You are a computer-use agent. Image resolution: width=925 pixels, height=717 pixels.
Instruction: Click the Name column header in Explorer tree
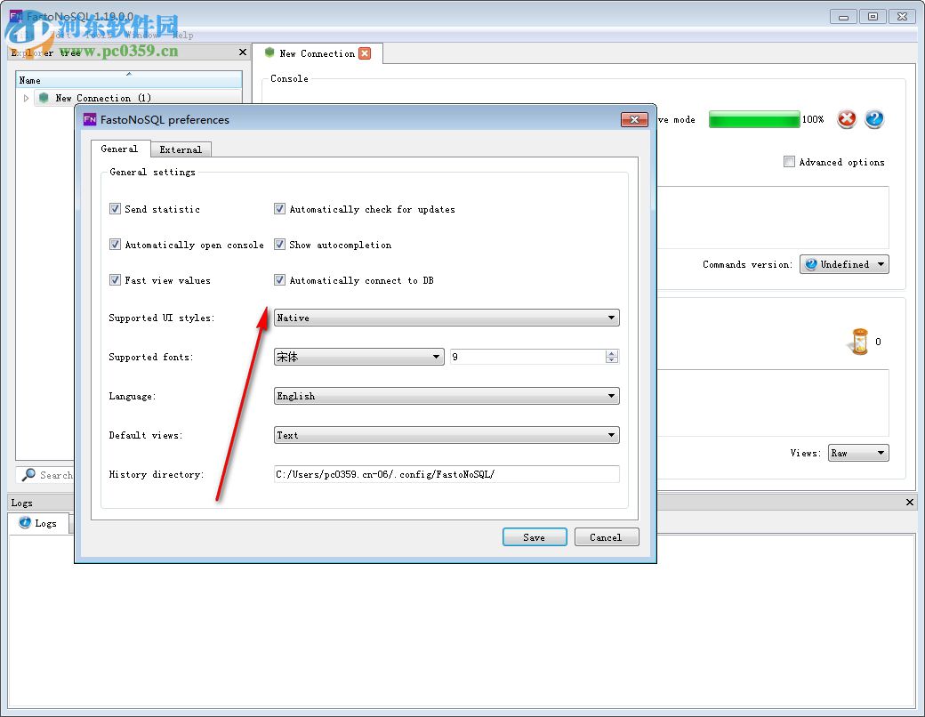click(129, 80)
